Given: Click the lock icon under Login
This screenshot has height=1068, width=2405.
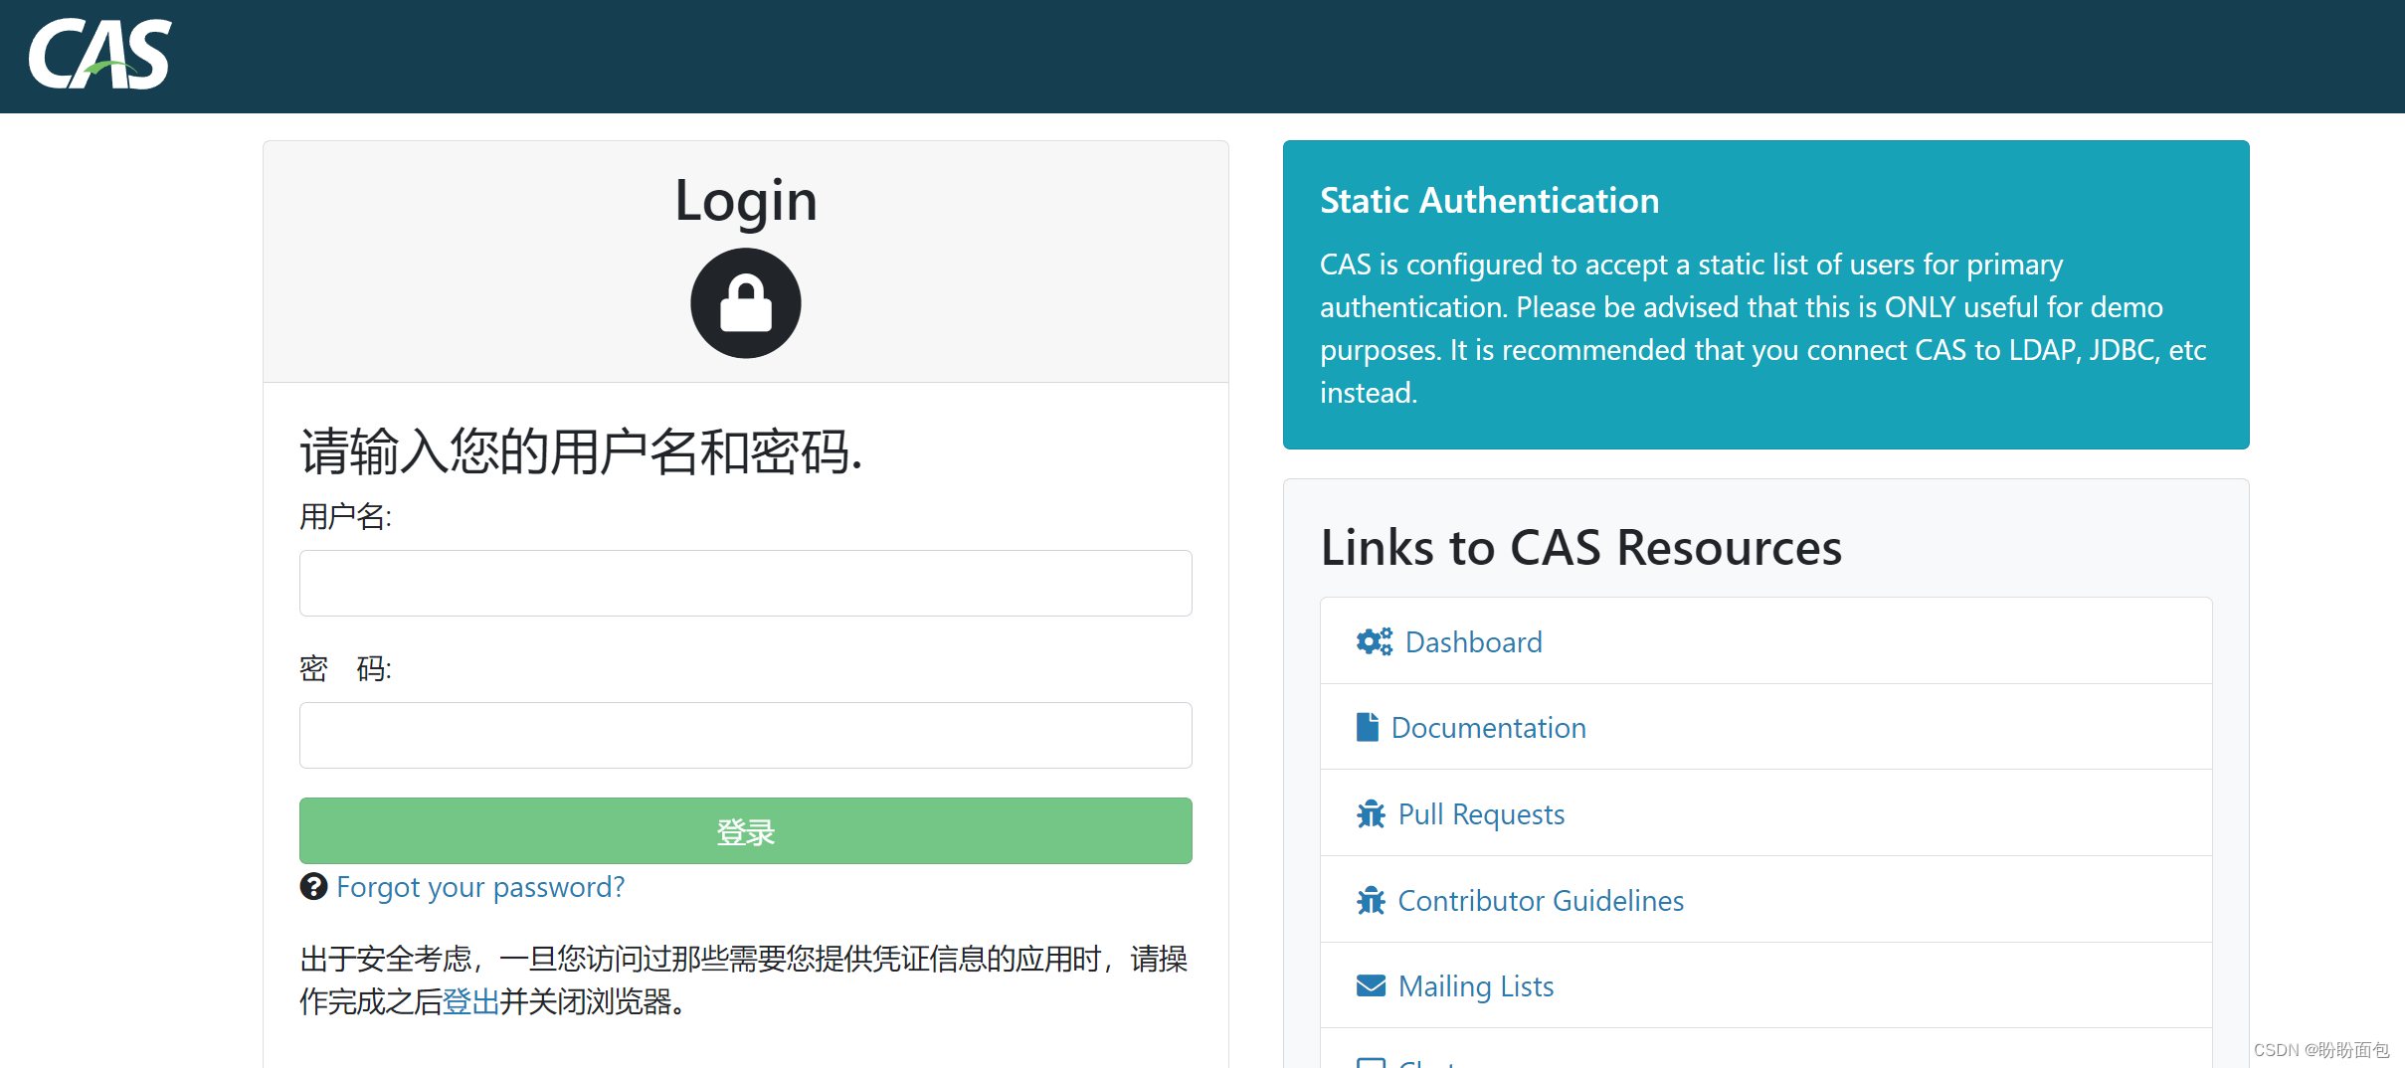Looking at the screenshot, I should (x=746, y=303).
